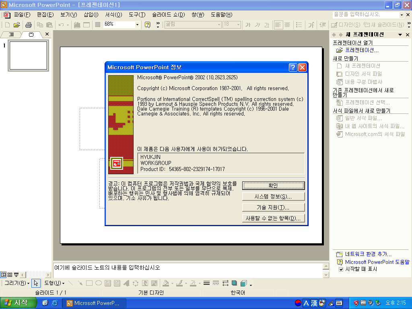Screen dimensions: 412x309
Task: Open the 도형(U) AutoShapes dropdown
Action: [54, 283]
